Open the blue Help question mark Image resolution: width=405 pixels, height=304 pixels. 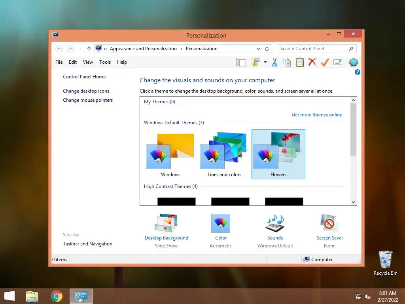(357, 72)
